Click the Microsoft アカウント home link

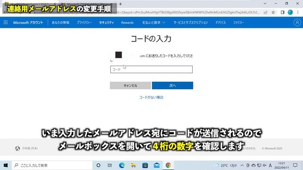28,23
